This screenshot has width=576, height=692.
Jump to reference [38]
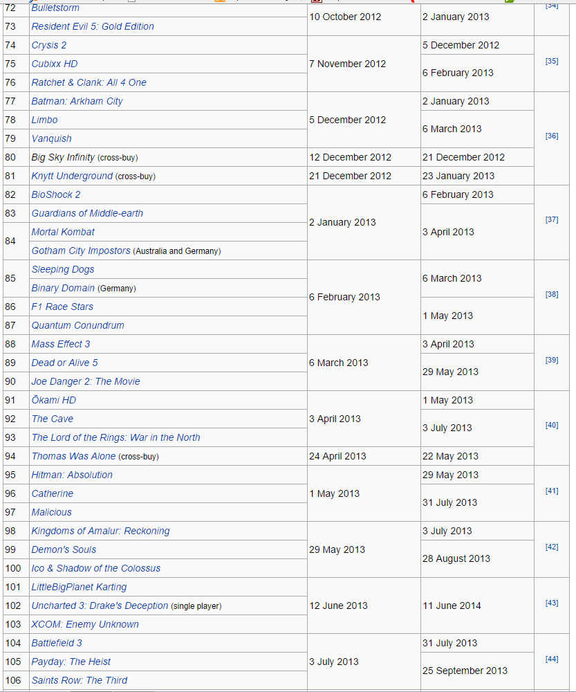[552, 294]
